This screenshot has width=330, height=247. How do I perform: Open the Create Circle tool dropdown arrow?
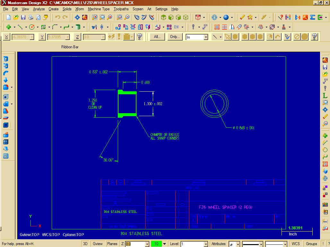(38, 27)
